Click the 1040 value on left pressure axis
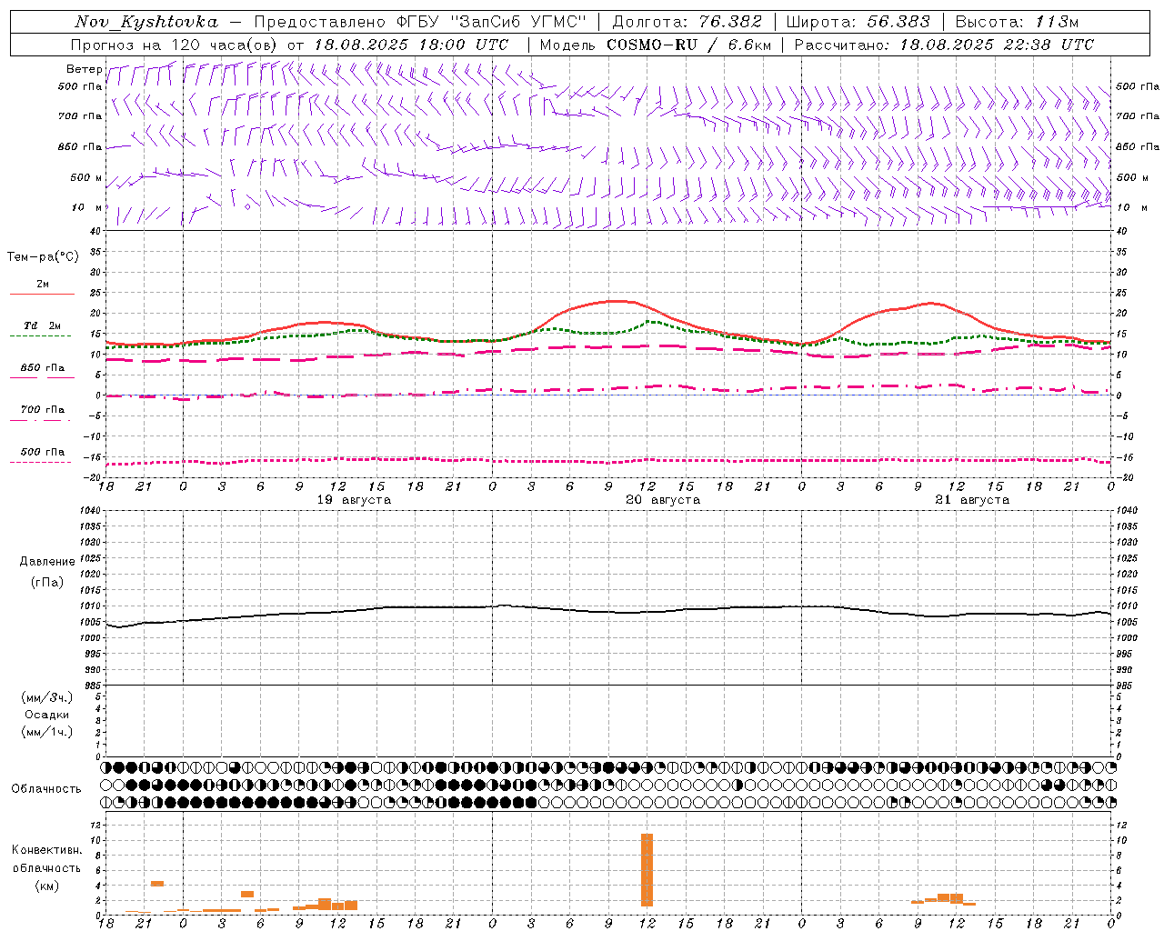The width and height of the screenshot is (1164, 931). 91,511
